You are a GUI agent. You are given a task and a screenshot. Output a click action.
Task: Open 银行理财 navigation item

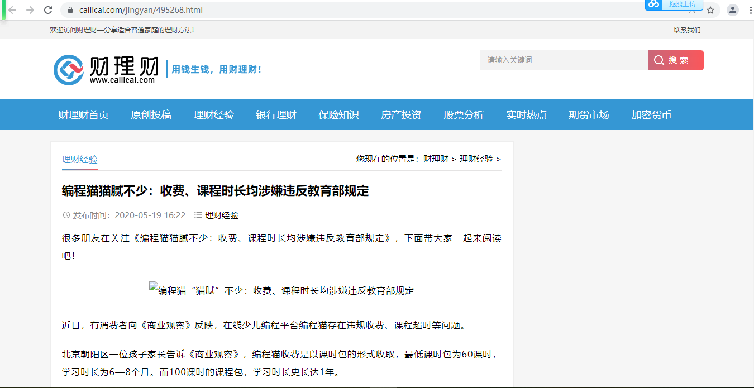click(276, 115)
